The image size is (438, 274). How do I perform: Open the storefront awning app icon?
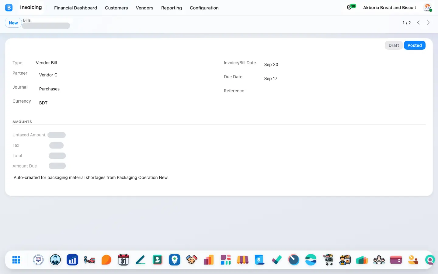point(243,260)
